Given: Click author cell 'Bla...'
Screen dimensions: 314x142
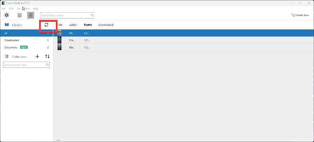Looking at the screenshot, I should tap(72, 47).
